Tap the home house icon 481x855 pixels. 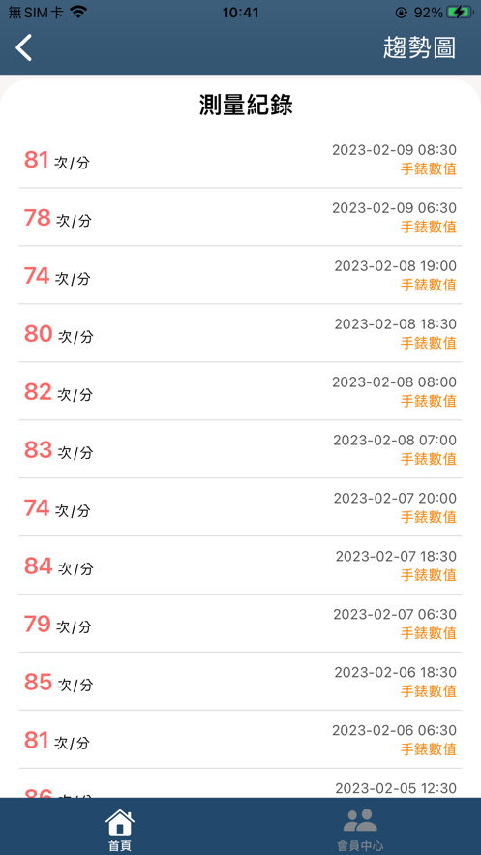tap(120, 822)
